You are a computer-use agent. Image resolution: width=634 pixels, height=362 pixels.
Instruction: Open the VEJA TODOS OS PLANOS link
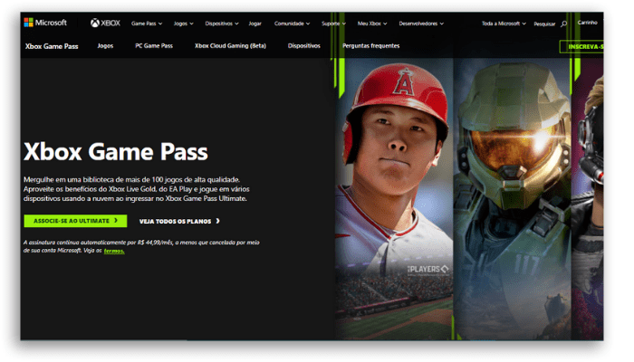[179, 221]
